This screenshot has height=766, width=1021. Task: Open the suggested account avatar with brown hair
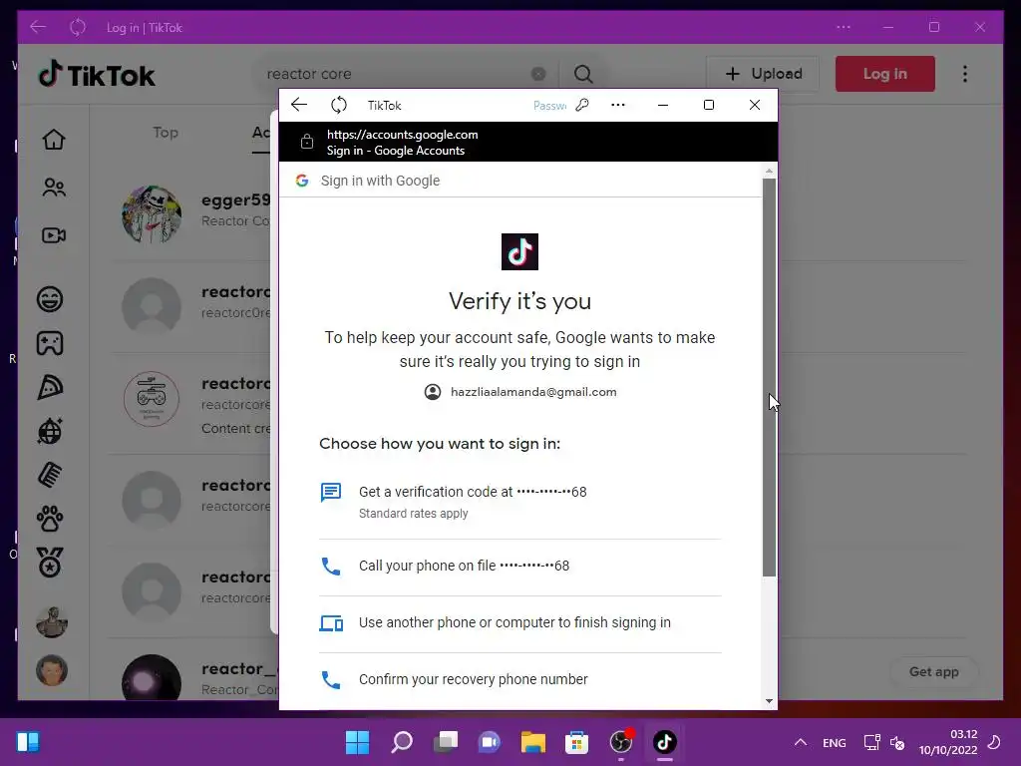tap(52, 670)
